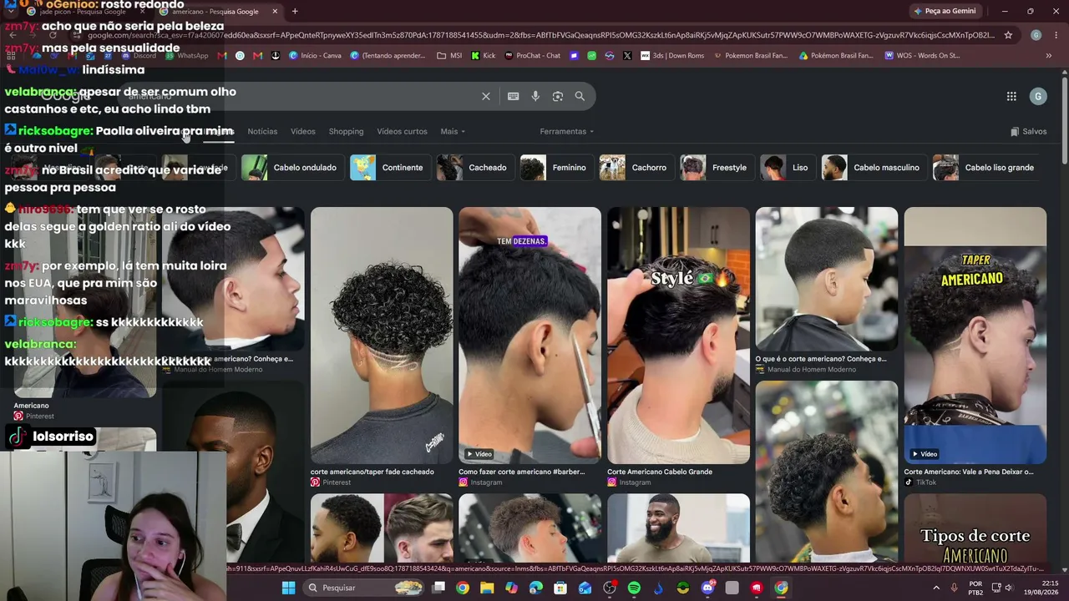
Task: Open the 'Vídeos curtos' search tab
Action: coord(402,131)
